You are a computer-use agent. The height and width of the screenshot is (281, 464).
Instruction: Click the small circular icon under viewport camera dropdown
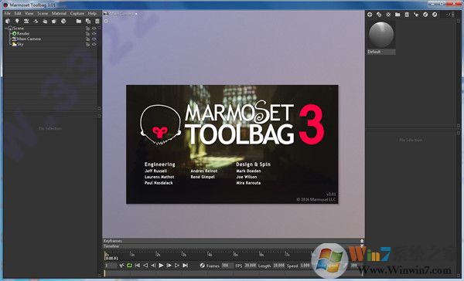pos(106,21)
